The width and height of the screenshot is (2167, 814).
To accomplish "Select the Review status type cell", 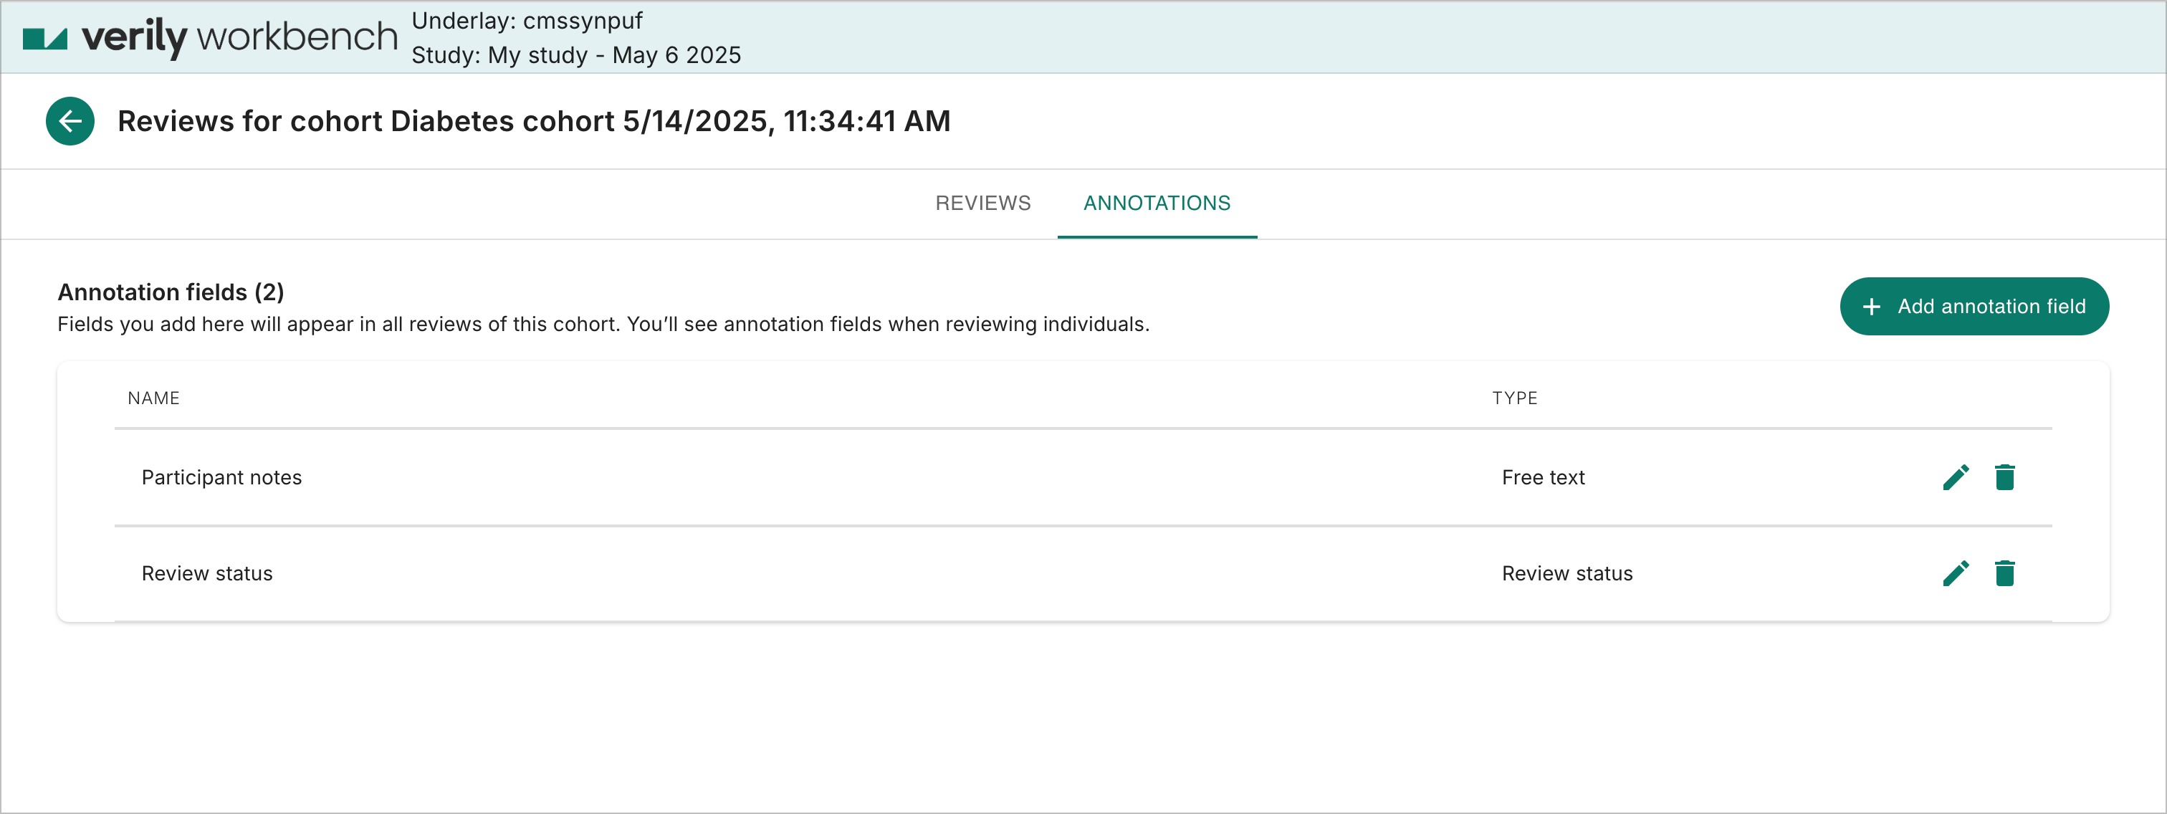I will tap(1566, 573).
